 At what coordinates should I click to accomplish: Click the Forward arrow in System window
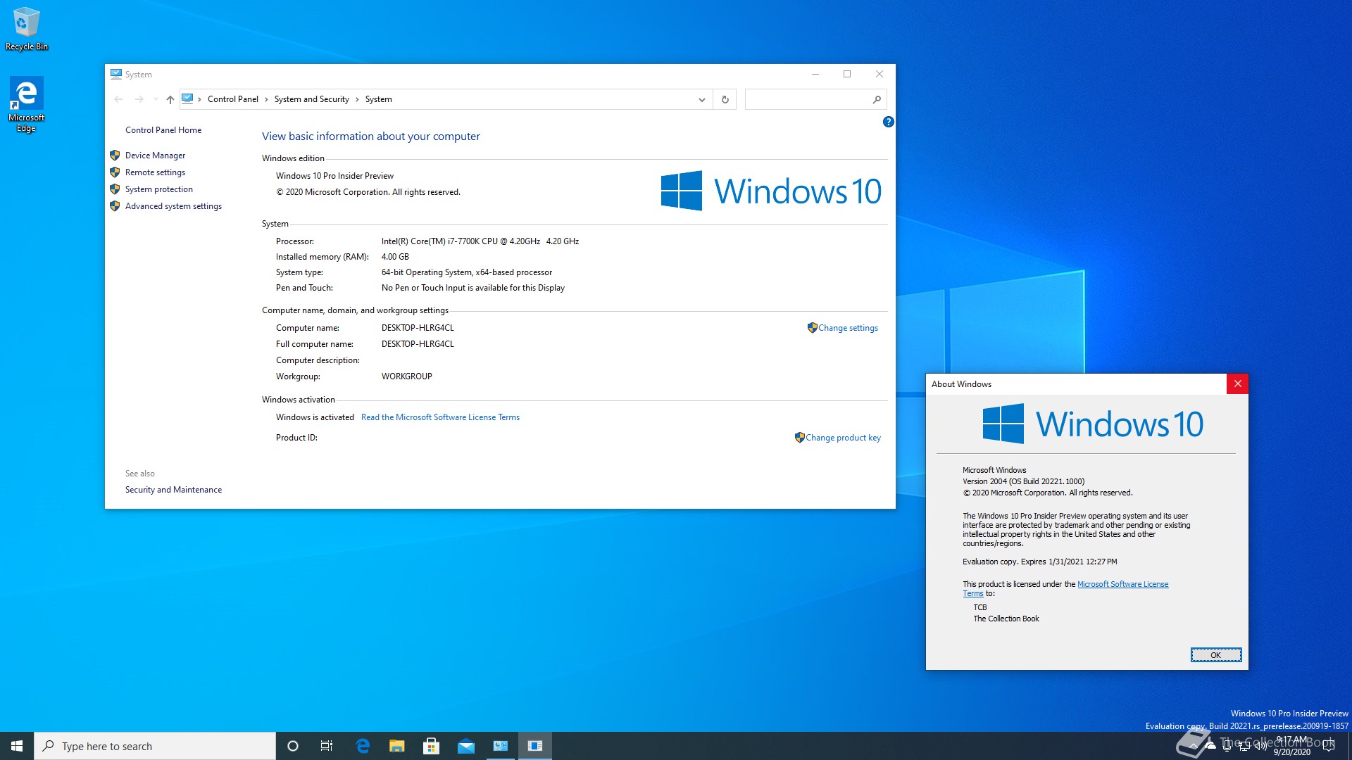[139, 99]
